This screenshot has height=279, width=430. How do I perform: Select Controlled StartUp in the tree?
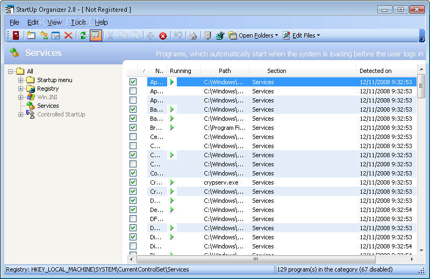[61, 114]
